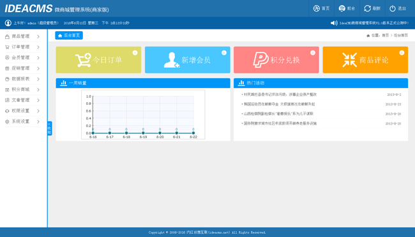Click the count badge on 新增会员 card

pos(224,52)
